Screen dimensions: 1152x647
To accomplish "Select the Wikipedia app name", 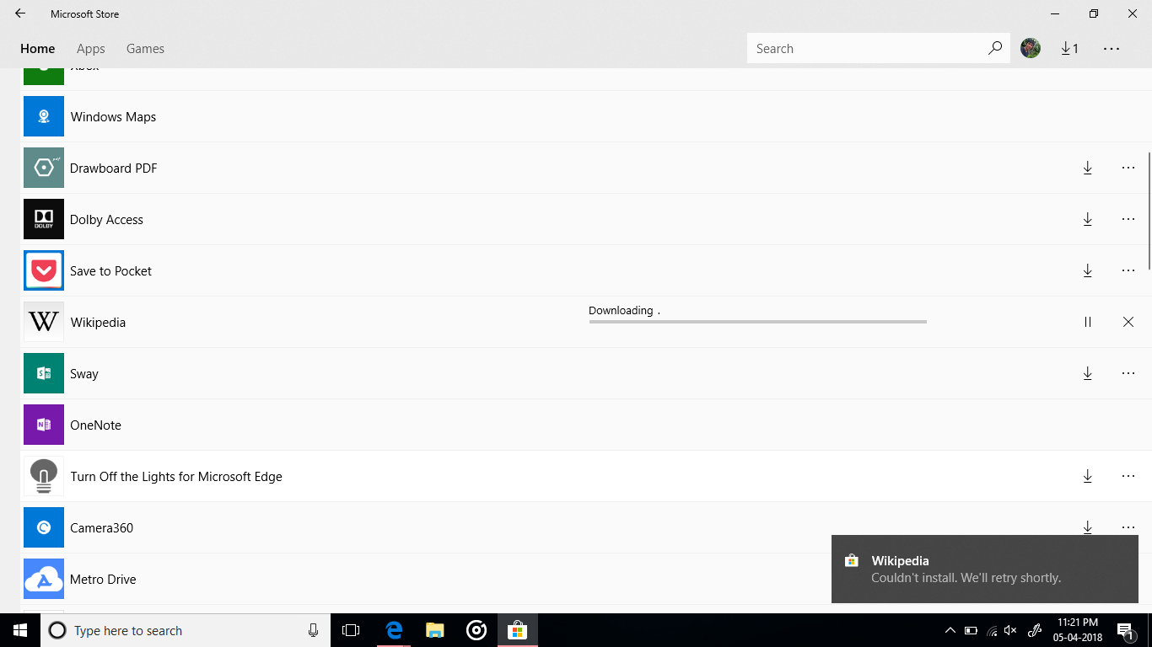I will [x=98, y=323].
